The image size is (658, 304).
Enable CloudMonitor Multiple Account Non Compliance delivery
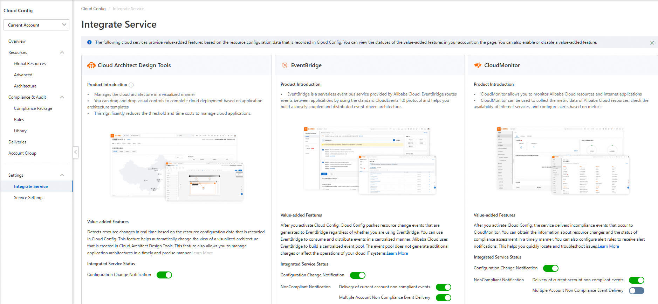[637, 291]
